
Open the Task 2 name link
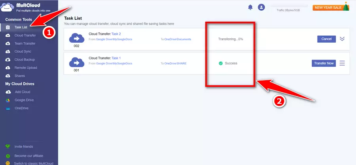click(116, 34)
